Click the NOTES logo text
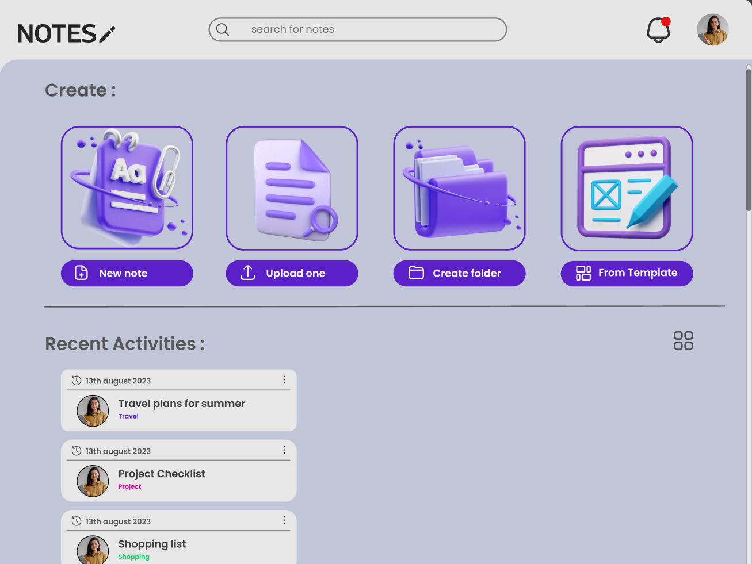 [x=57, y=34]
